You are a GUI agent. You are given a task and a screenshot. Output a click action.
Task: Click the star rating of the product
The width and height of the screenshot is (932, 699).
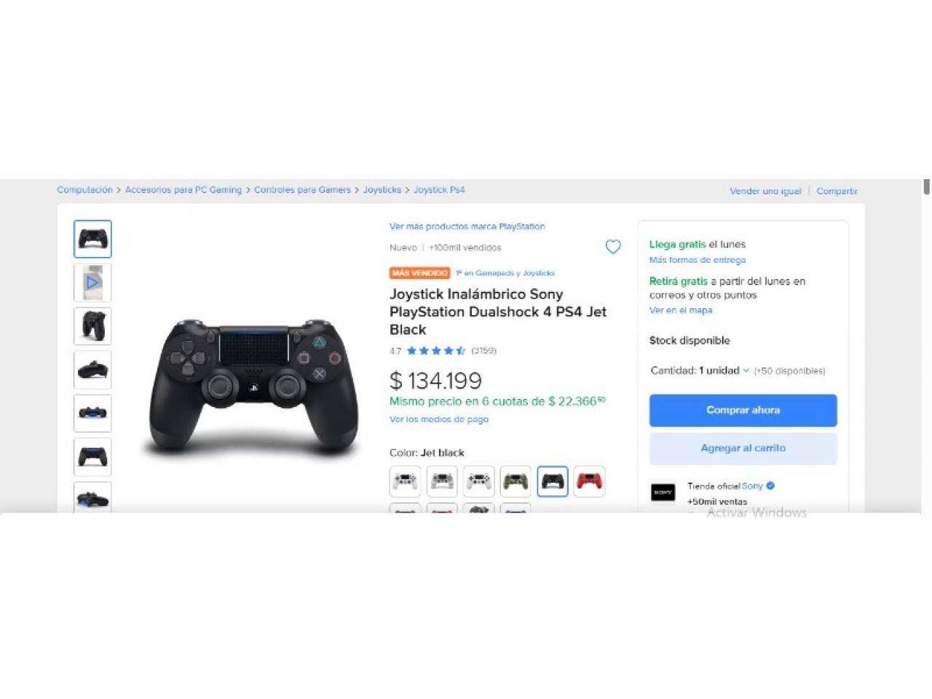point(436,351)
